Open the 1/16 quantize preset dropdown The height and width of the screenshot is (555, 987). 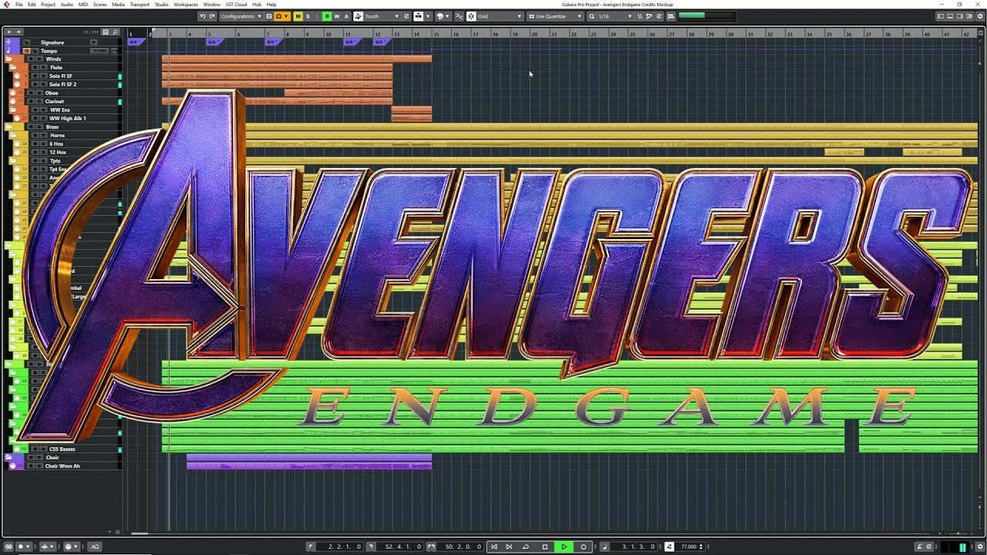coord(615,16)
